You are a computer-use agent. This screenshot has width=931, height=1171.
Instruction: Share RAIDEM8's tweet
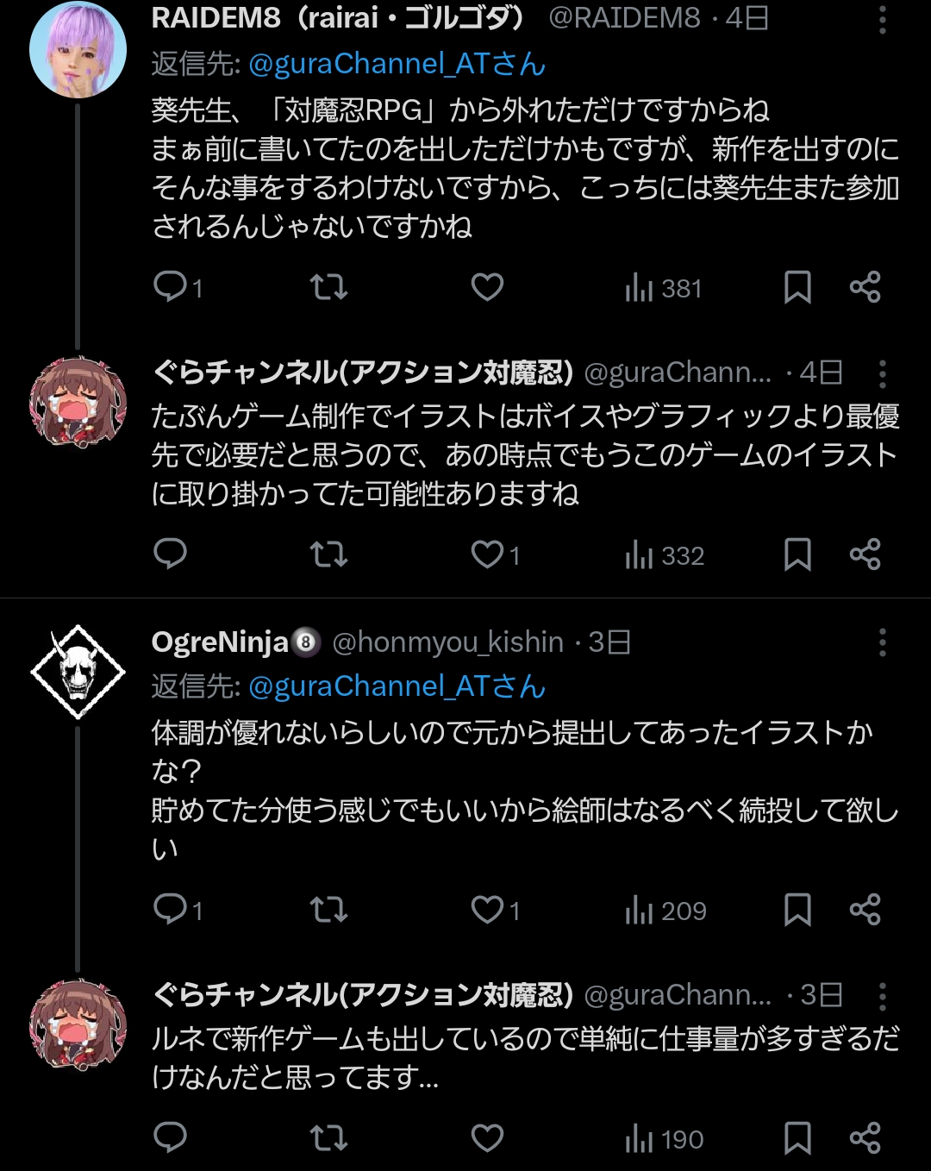click(x=865, y=287)
